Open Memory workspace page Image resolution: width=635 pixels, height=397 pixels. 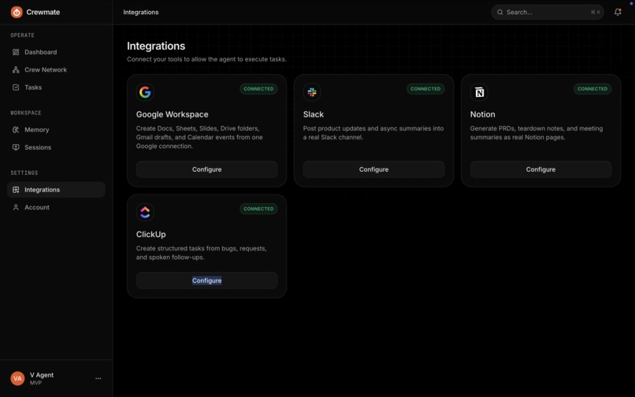(x=56, y=130)
